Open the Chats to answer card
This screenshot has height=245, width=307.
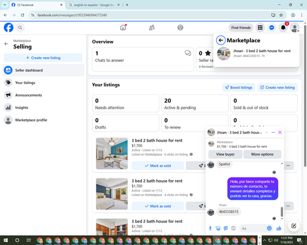click(143, 59)
